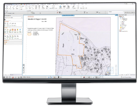Image resolution: width=140 pixels, height=107 pixels.
Task: Click the blue down arrow in bottom toolbar
Action: click(x=51, y=77)
